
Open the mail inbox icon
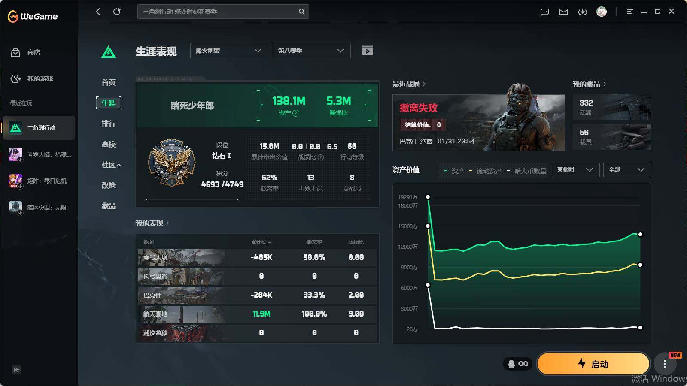point(564,12)
